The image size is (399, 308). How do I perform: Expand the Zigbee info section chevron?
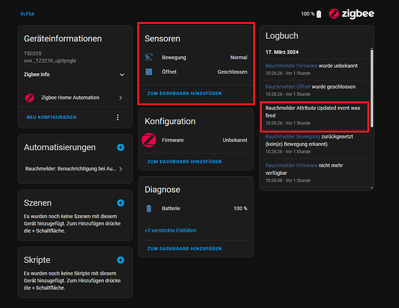[x=122, y=75]
